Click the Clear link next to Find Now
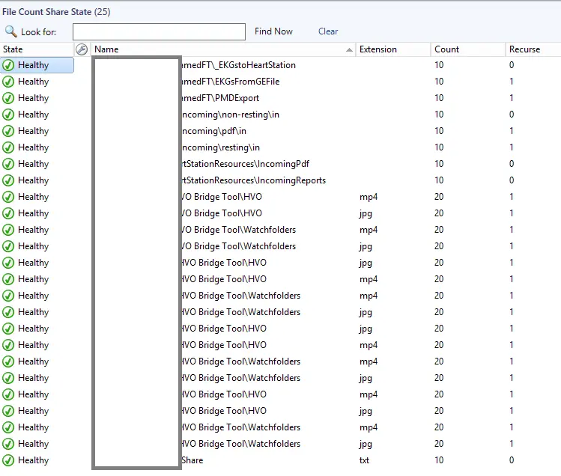Image resolution: width=561 pixels, height=476 pixels. [328, 31]
